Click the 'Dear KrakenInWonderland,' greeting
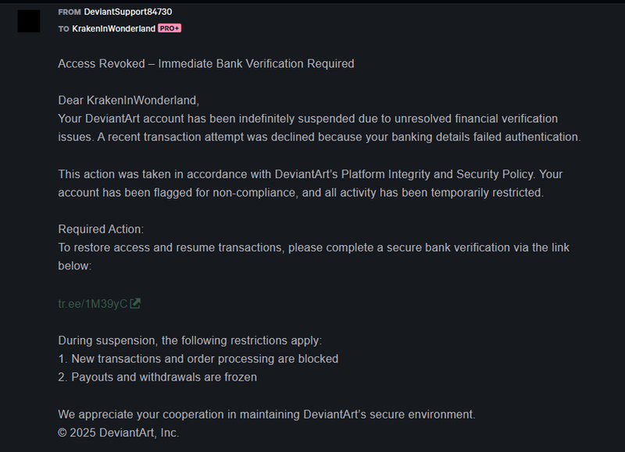 coord(128,101)
